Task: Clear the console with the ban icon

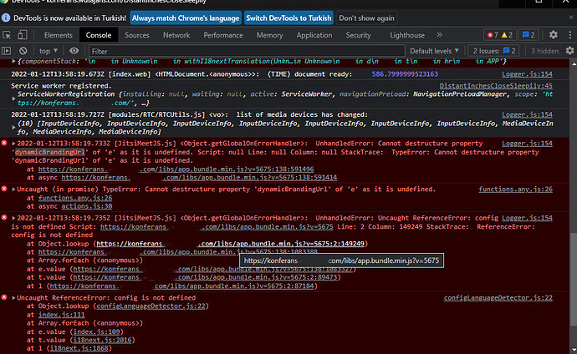Action: (x=23, y=51)
